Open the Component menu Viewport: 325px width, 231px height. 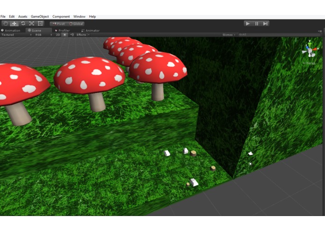click(x=61, y=16)
